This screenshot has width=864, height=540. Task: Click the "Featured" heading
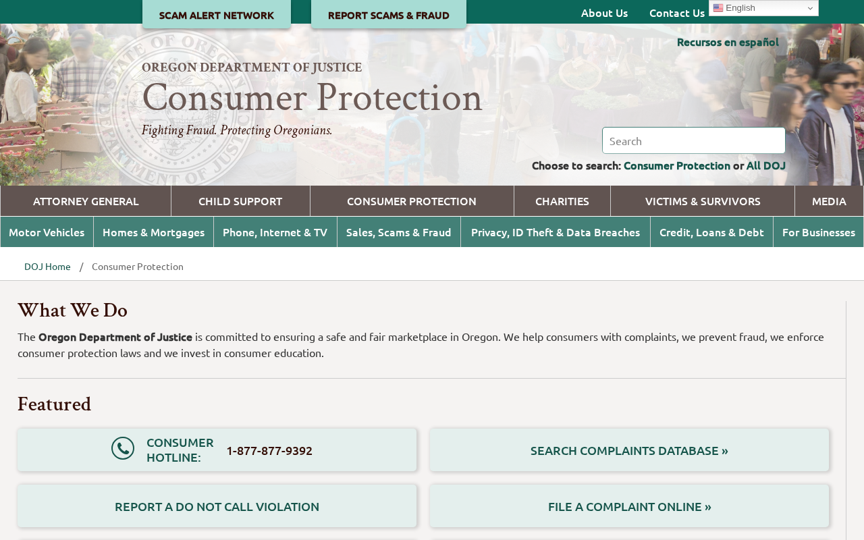pyautogui.click(x=54, y=404)
